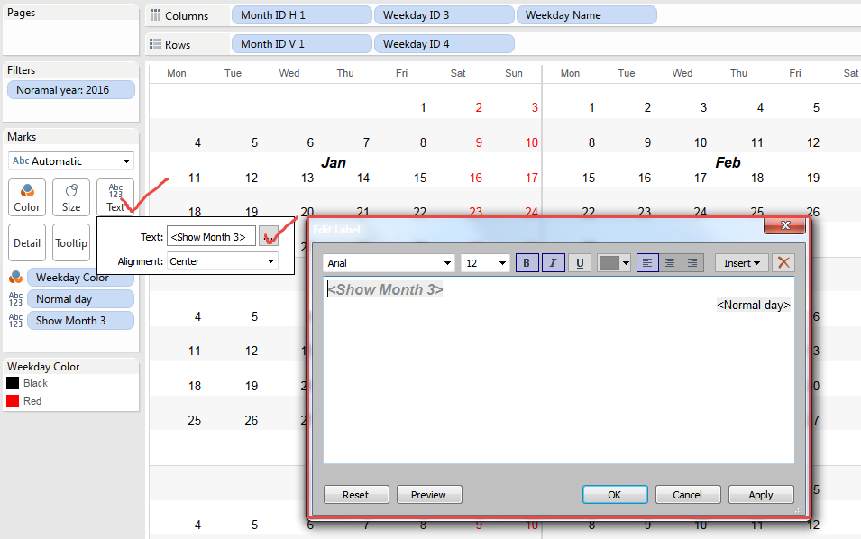Select the Month ID V 1 pill
This screenshot has height=539, width=861.
pos(301,44)
